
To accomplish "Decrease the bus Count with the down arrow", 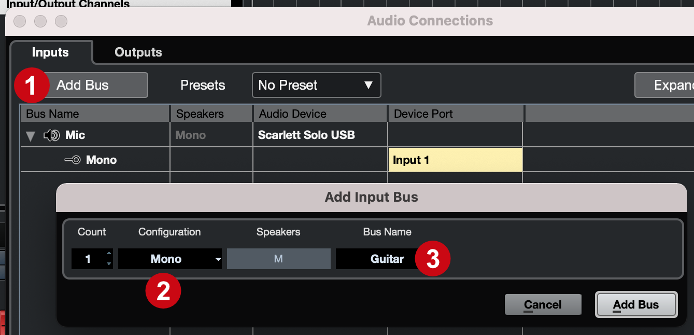I will click(x=108, y=263).
